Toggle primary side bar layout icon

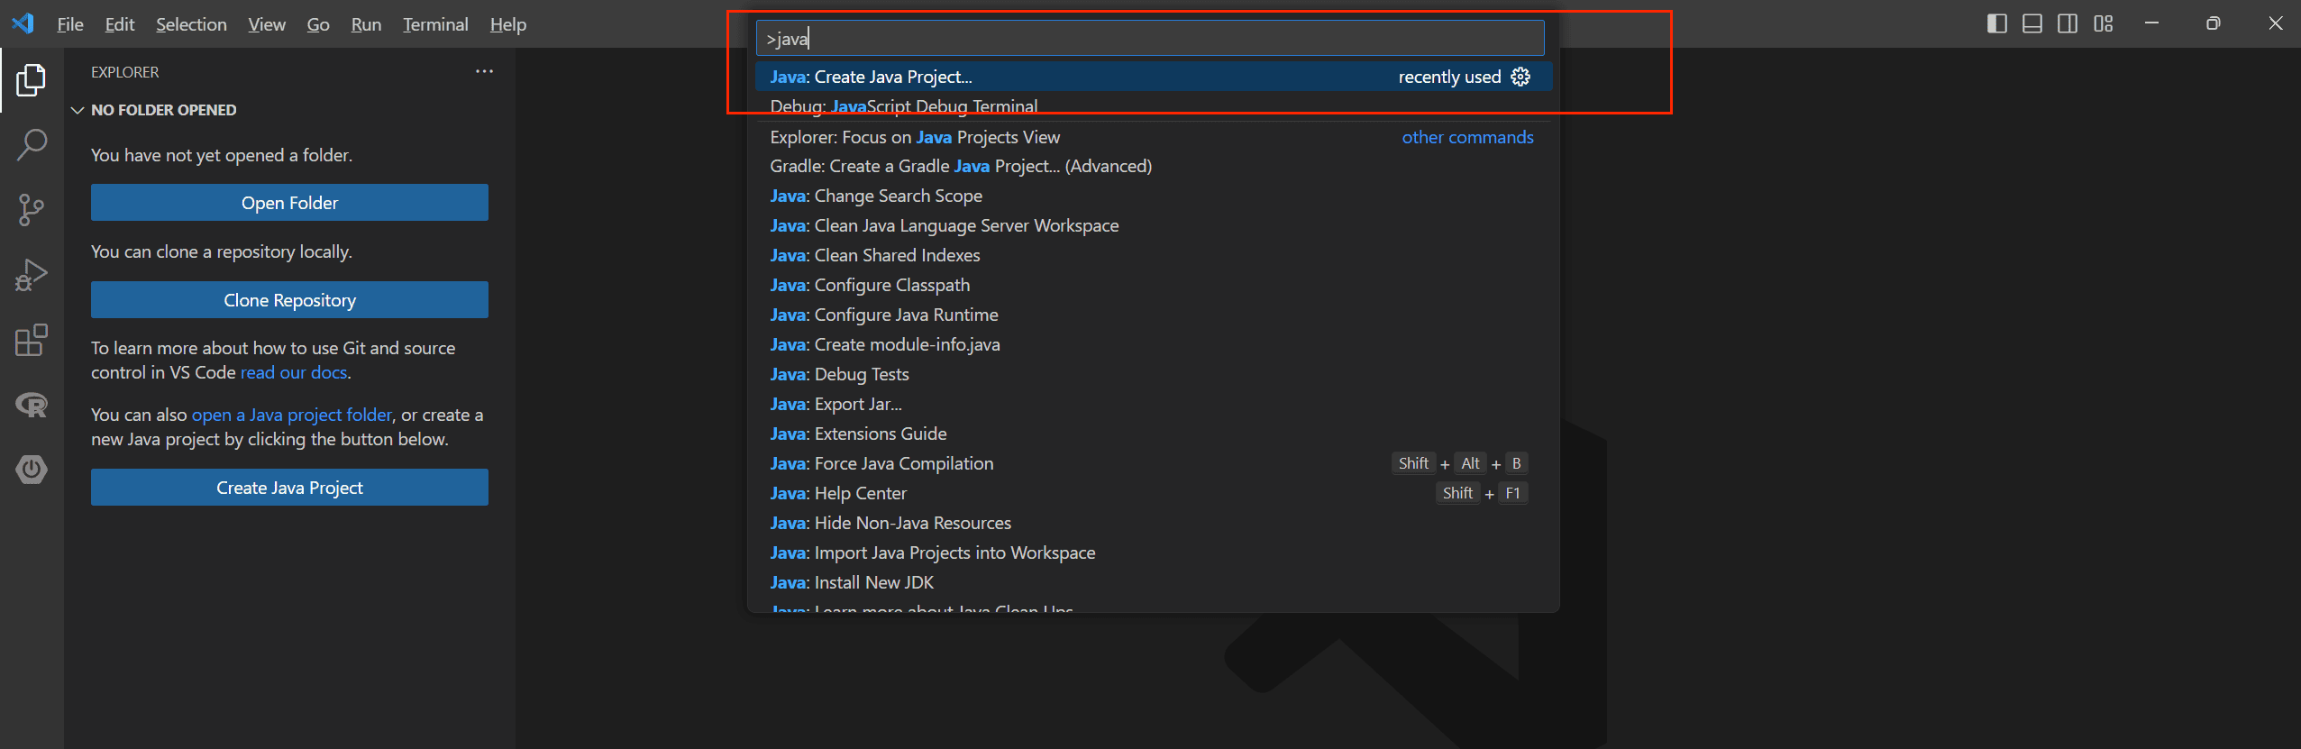pos(1996,23)
